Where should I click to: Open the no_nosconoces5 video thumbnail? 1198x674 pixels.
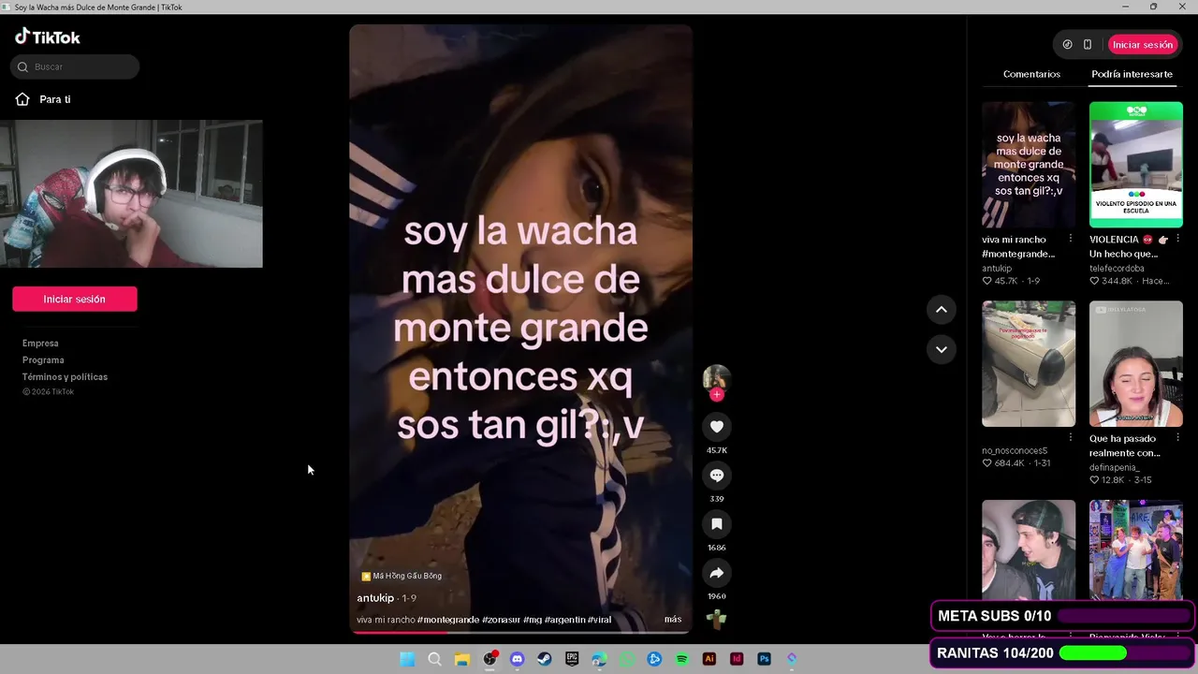[1029, 363]
